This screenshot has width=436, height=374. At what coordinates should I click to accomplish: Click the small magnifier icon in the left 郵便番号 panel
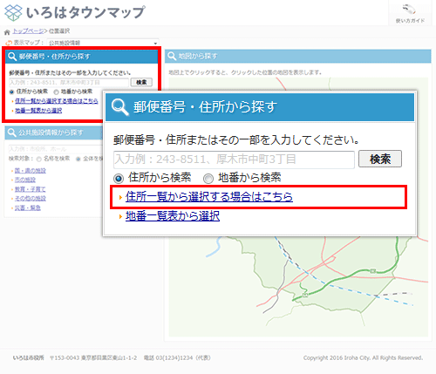(x=12, y=57)
